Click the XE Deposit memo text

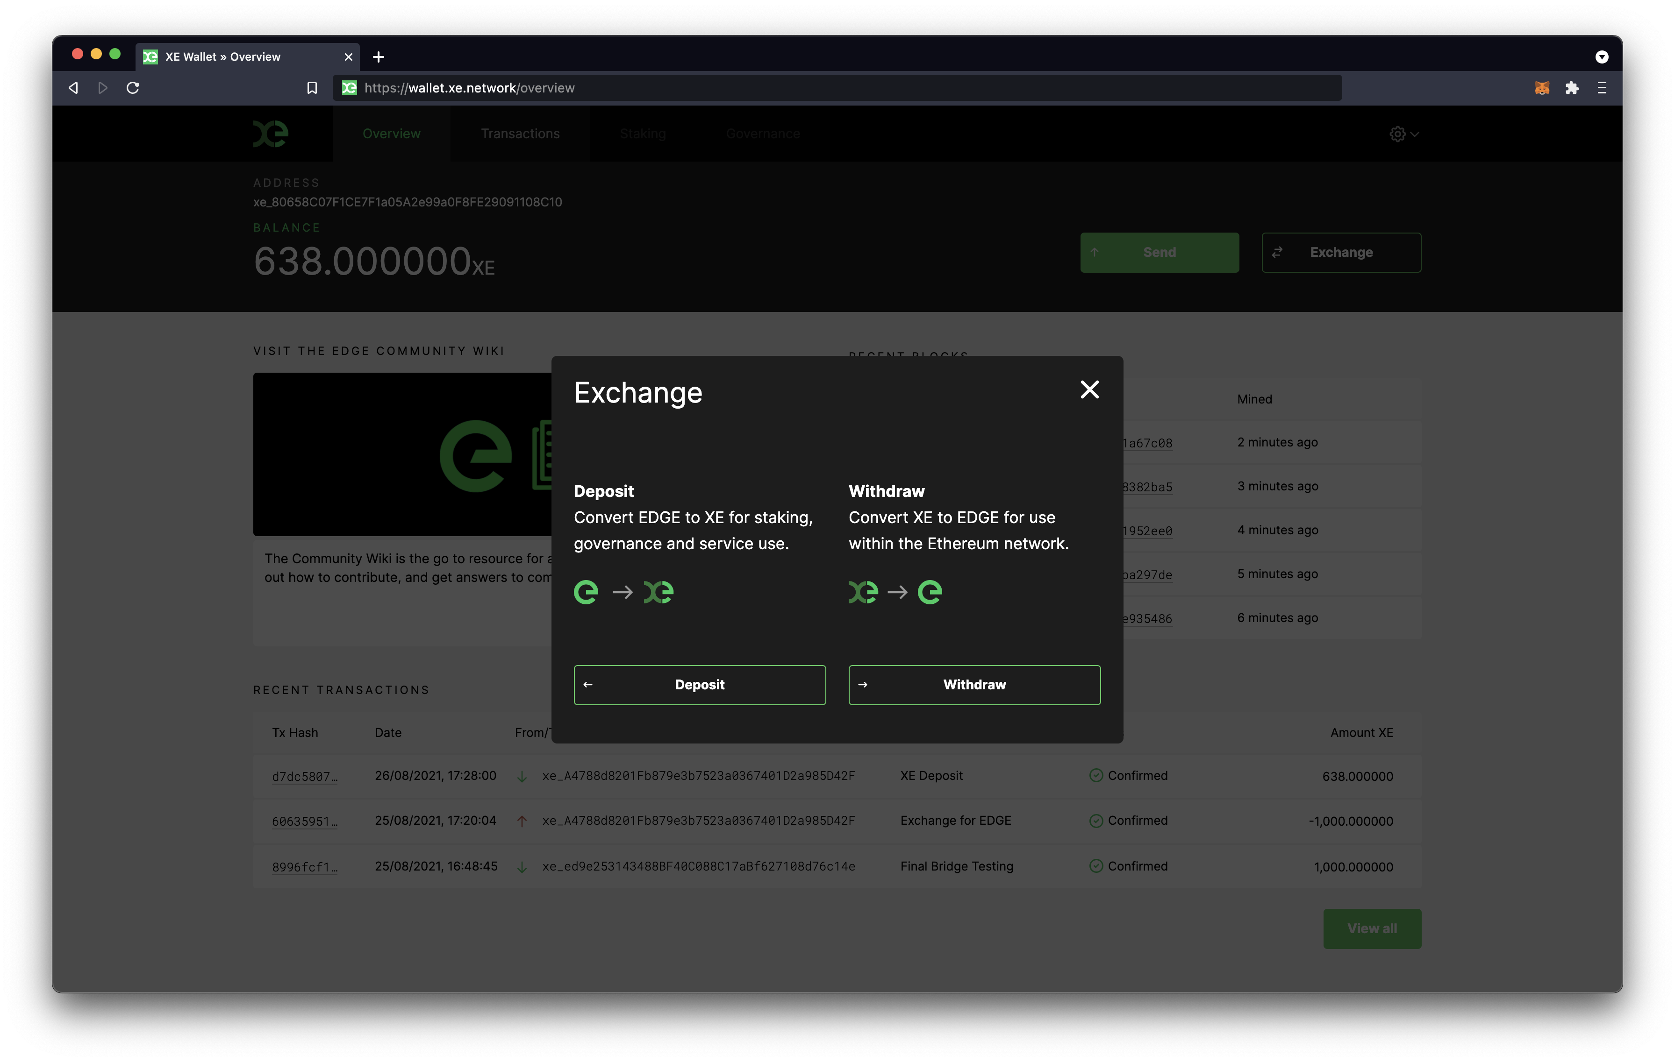[931, 776]
